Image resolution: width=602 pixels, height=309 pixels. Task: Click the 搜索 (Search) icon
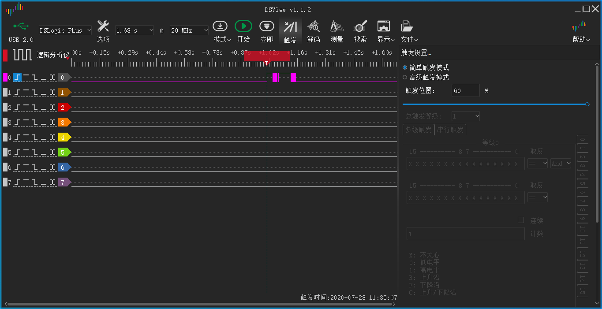[x=360, y=26]
